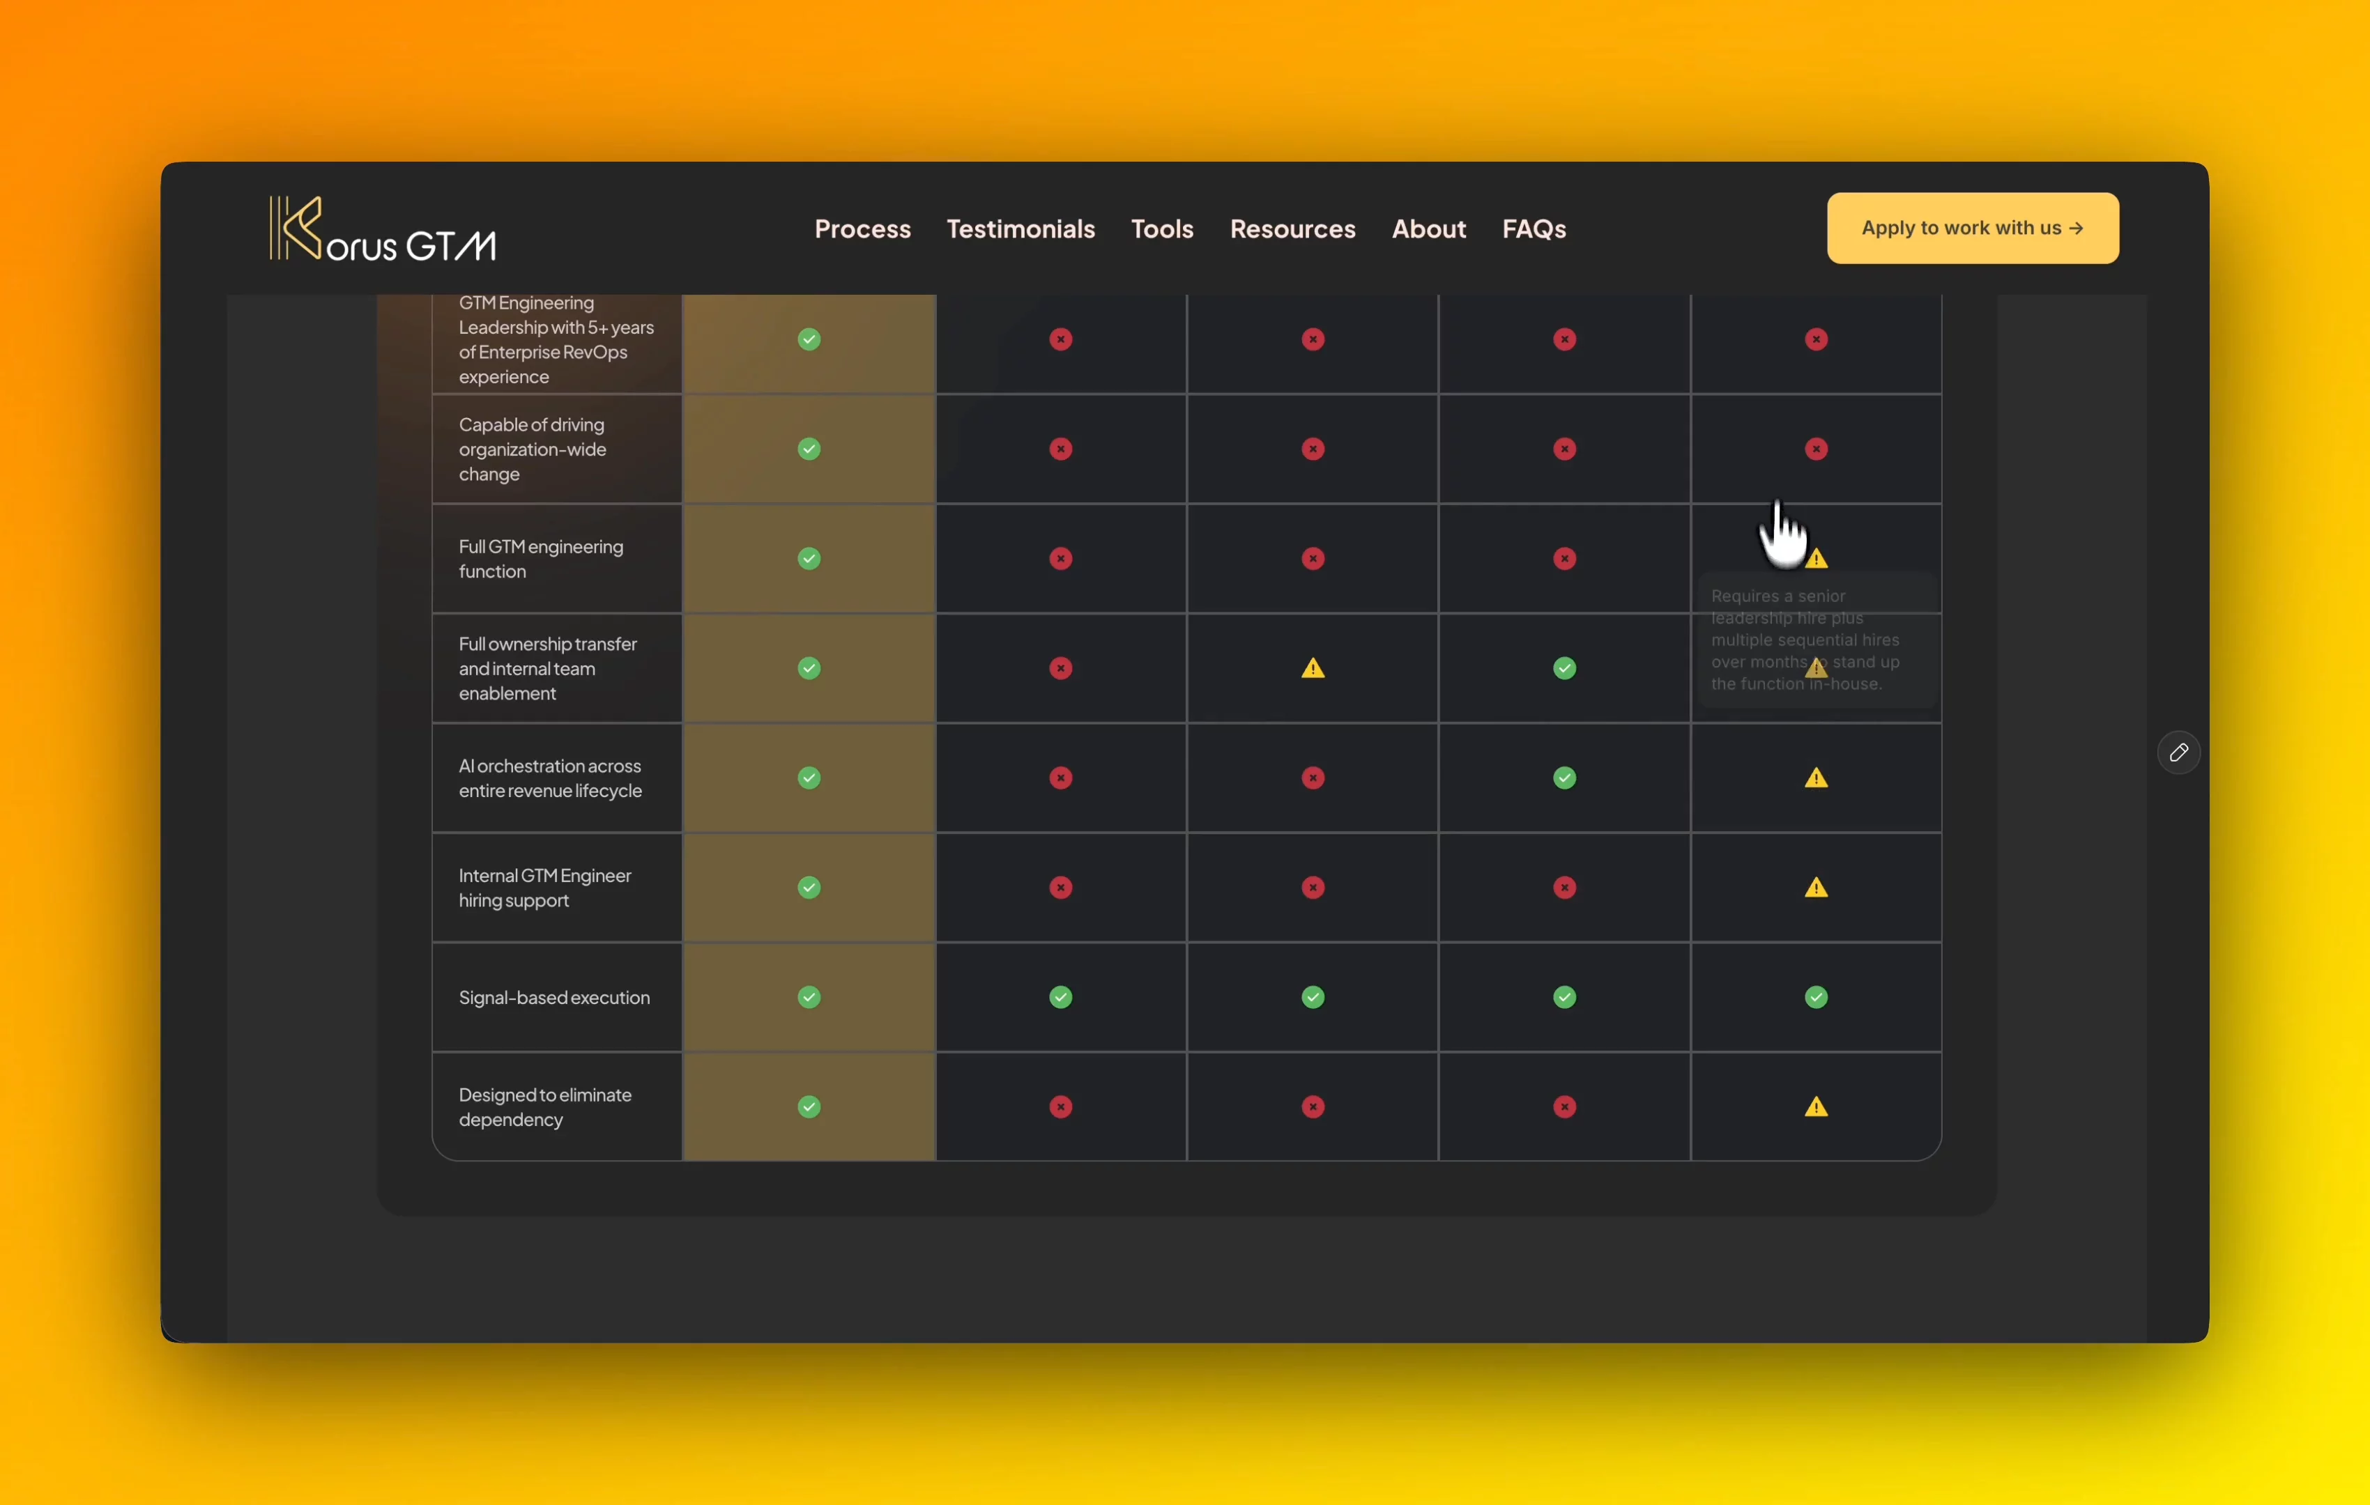
Task: Click green check in Internal GTM Engineer hiring row
Action: pos(809,888)
